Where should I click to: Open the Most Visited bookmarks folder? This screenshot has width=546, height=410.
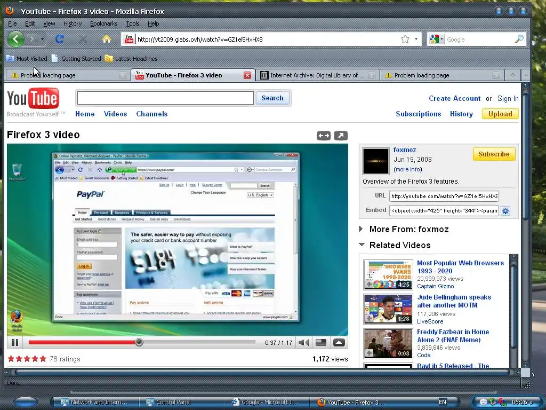click(x=27, y=59)
